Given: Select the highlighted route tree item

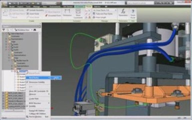Looking at the screenshot, I should 23,71.
